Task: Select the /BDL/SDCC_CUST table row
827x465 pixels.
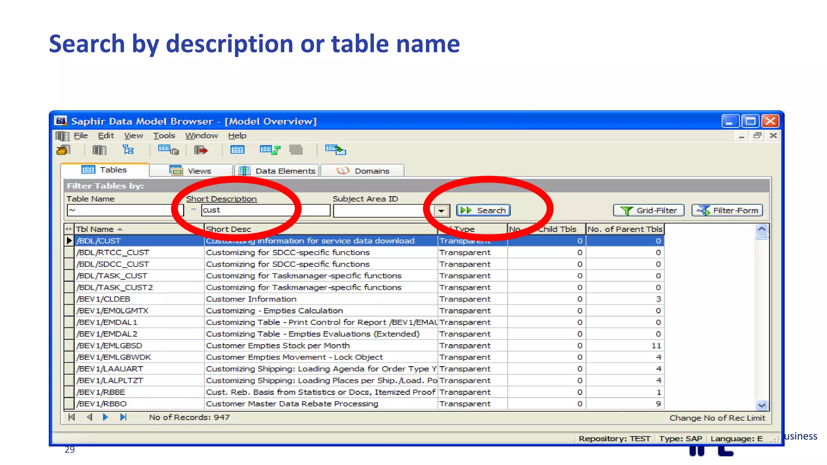Action: (364, 264)
